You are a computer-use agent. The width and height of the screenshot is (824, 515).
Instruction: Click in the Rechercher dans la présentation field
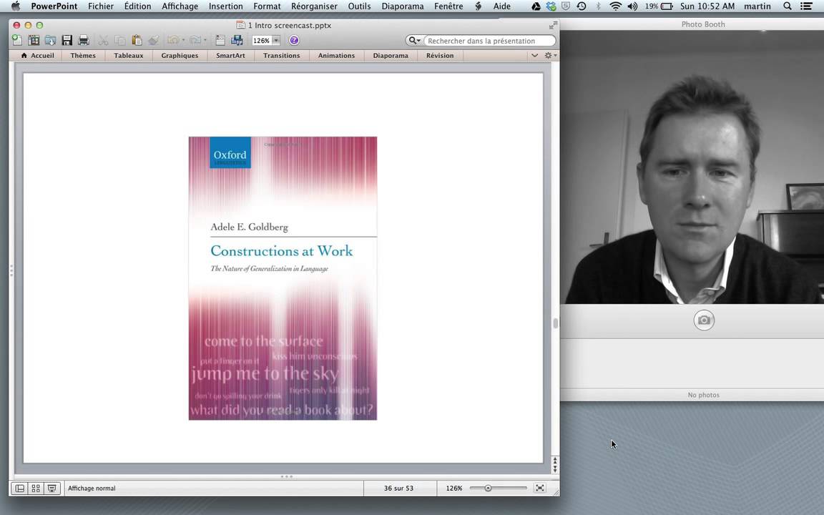[489, 41]
